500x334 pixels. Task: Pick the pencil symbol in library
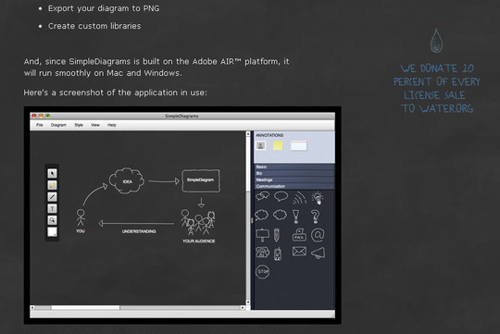point(277,235)
